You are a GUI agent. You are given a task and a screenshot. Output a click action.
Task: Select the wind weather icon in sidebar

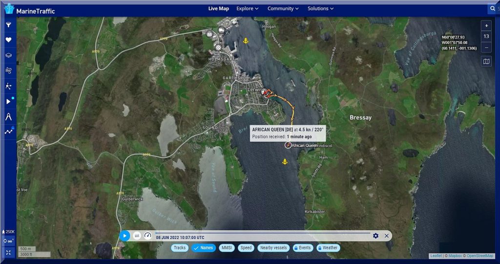pyautogui.click(x=8, y=71)
